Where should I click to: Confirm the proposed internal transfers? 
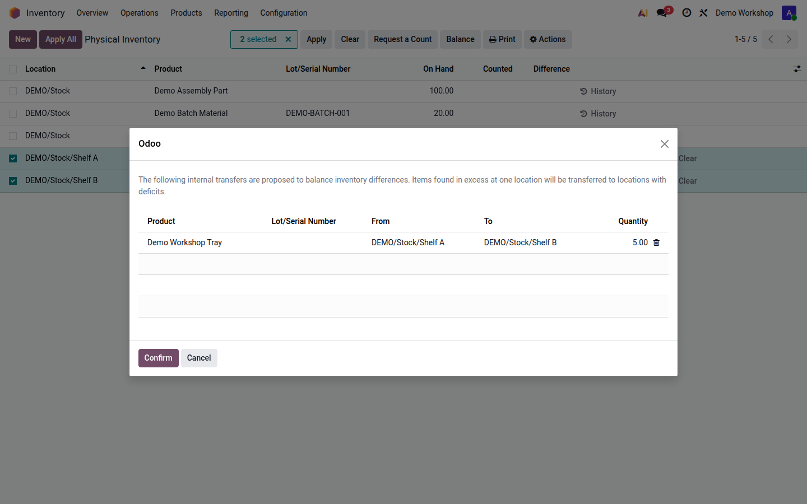coord(159,358)
